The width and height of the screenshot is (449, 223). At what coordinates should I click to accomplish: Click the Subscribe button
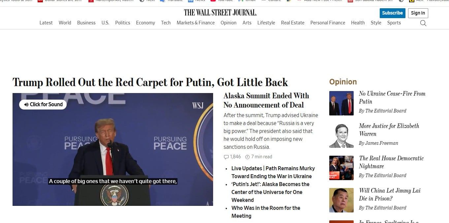coord(393,13)
